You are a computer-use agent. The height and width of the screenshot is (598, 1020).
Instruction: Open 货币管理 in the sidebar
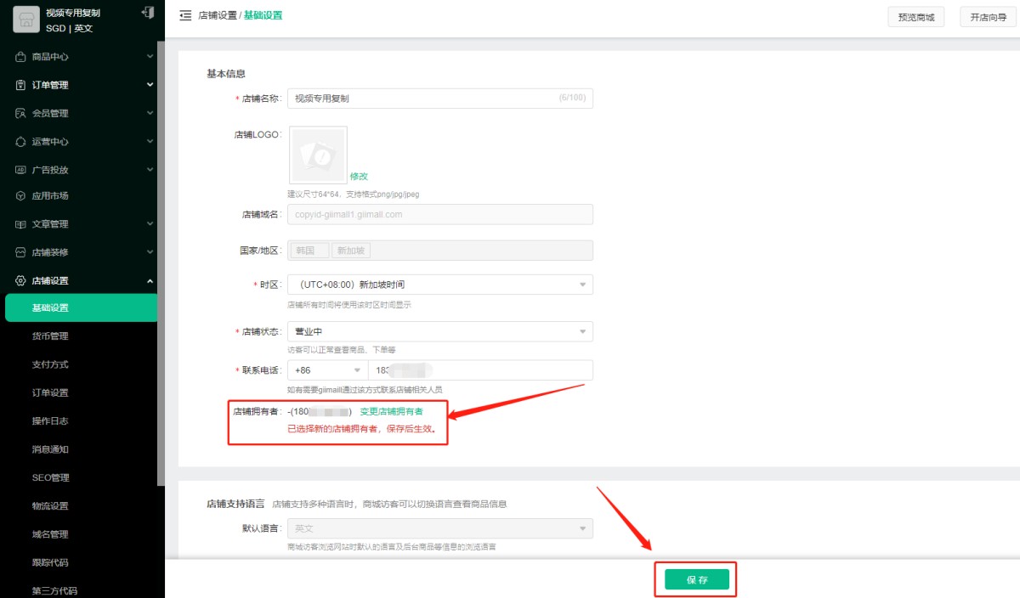(50, 336)
